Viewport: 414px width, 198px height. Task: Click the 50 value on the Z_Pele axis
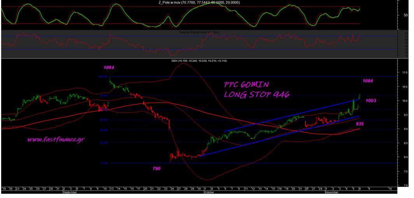point(405,15)
